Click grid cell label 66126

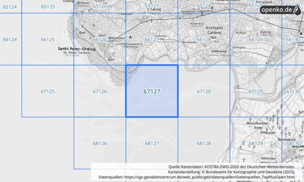point(100,40)
